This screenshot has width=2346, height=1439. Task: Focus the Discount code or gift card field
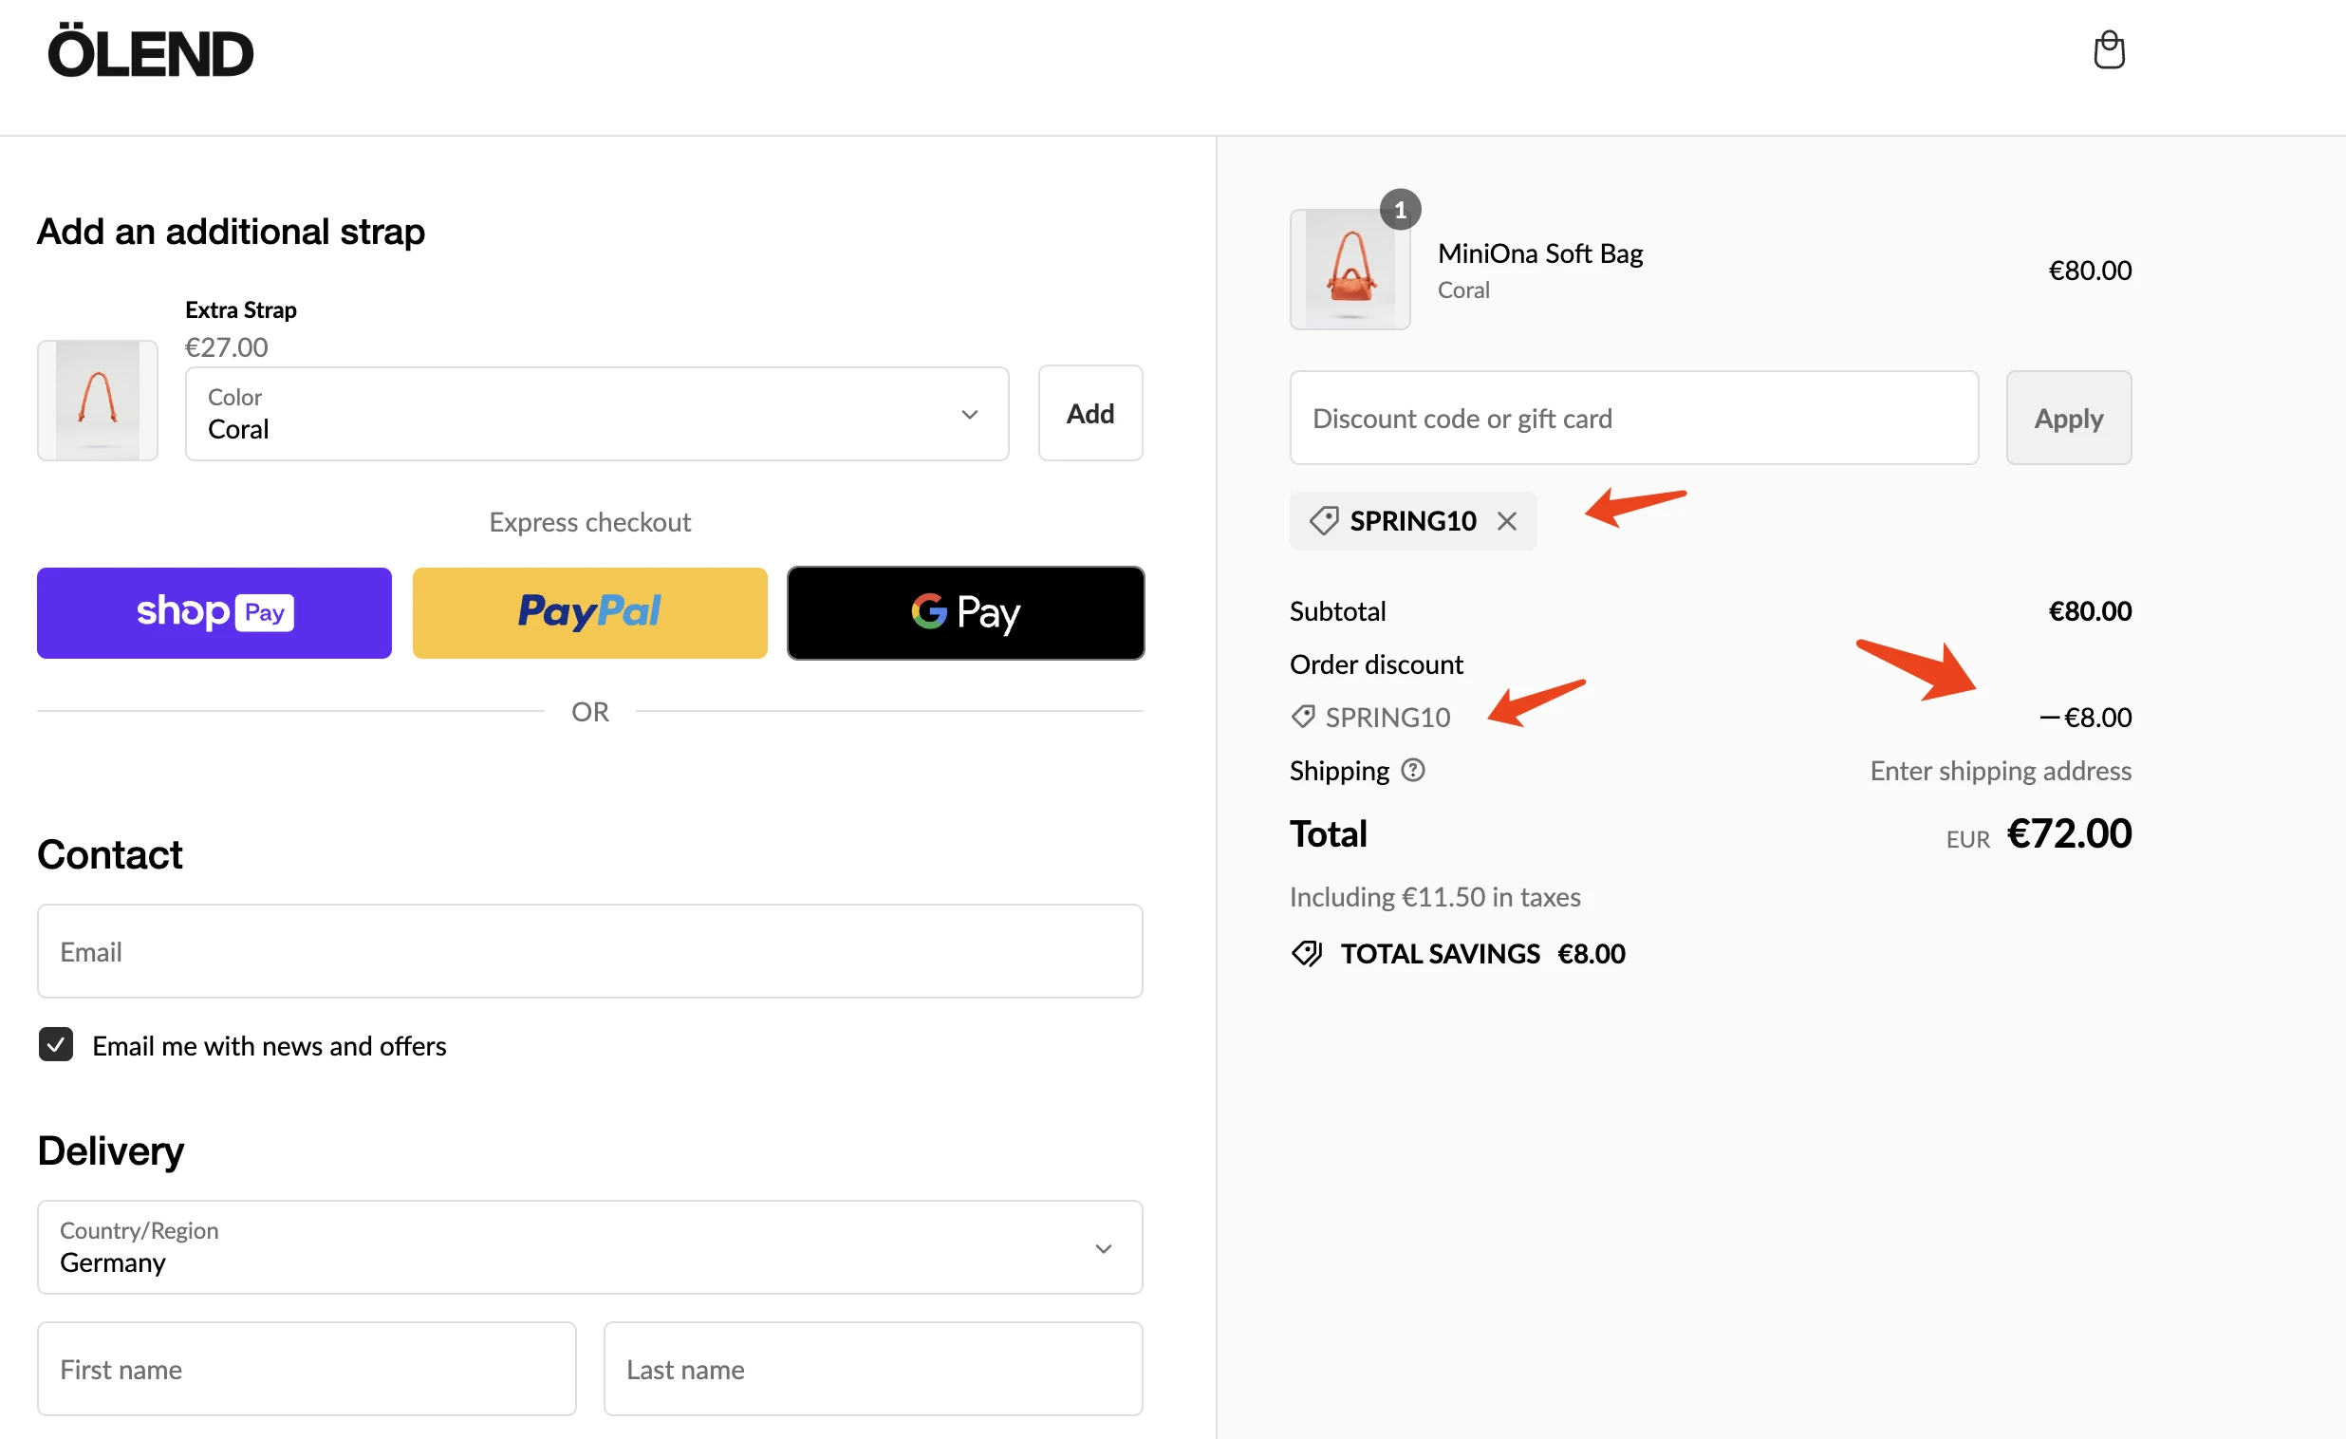(x=1634, y=418)
